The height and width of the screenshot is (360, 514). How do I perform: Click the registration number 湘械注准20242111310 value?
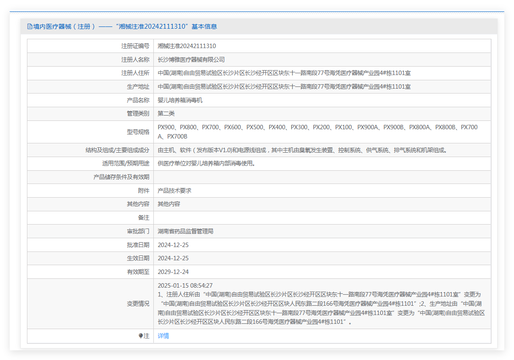tap(187, 46)
